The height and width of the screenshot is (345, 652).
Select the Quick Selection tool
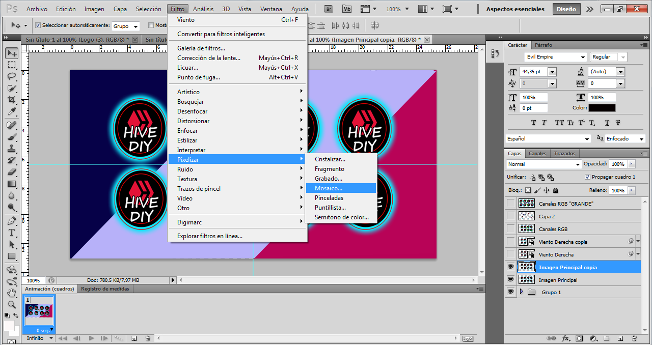[x=12, y=88]
